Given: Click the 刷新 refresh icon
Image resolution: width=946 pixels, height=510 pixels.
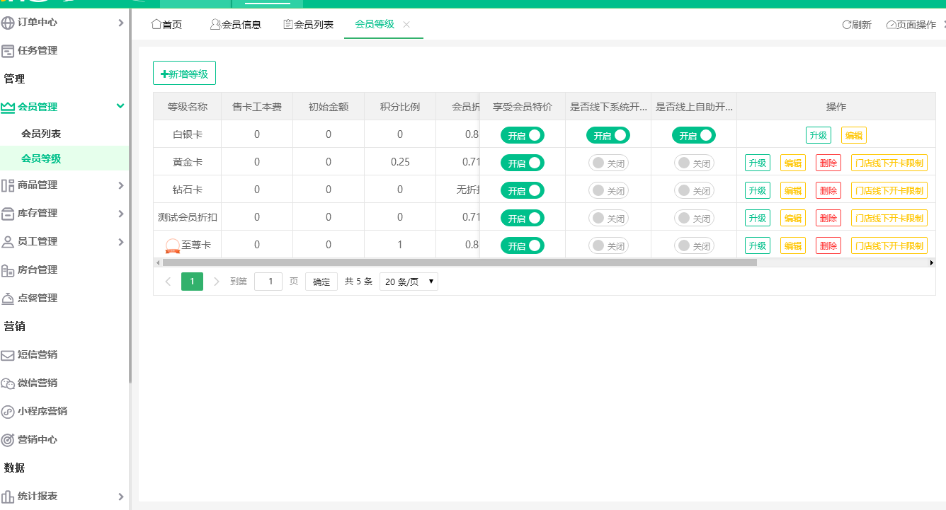Looking at the screenshot, I should (x=846, y=25).
